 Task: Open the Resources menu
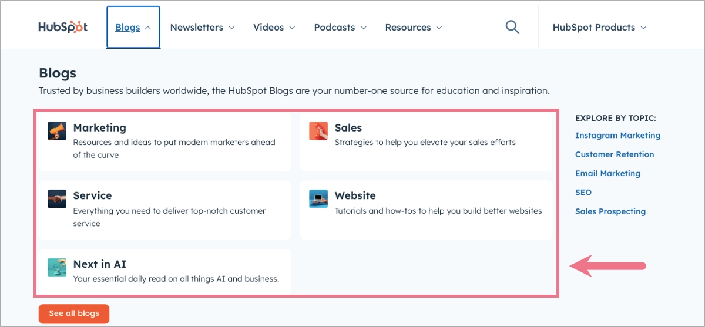point(414,28)
